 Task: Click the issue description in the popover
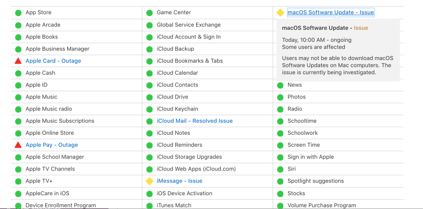tap(338, 65)
